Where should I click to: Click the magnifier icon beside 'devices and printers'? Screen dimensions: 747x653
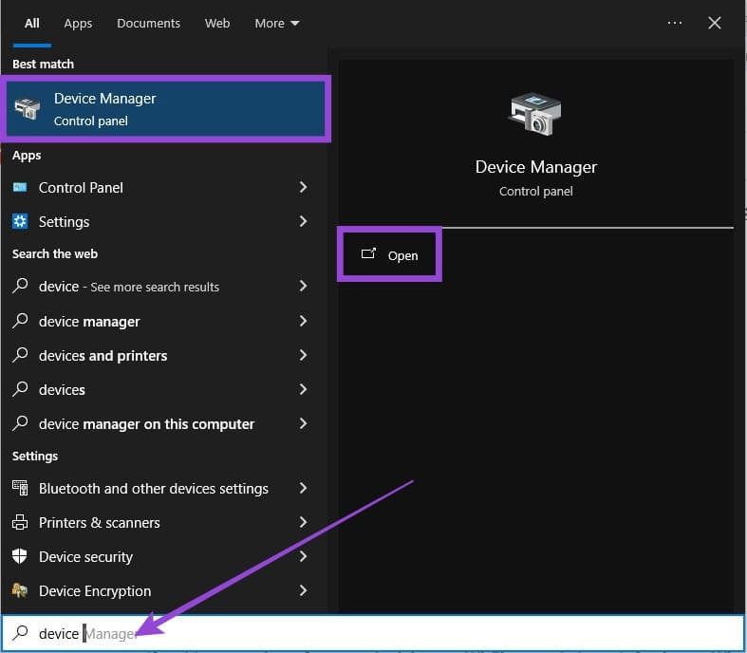20,355
